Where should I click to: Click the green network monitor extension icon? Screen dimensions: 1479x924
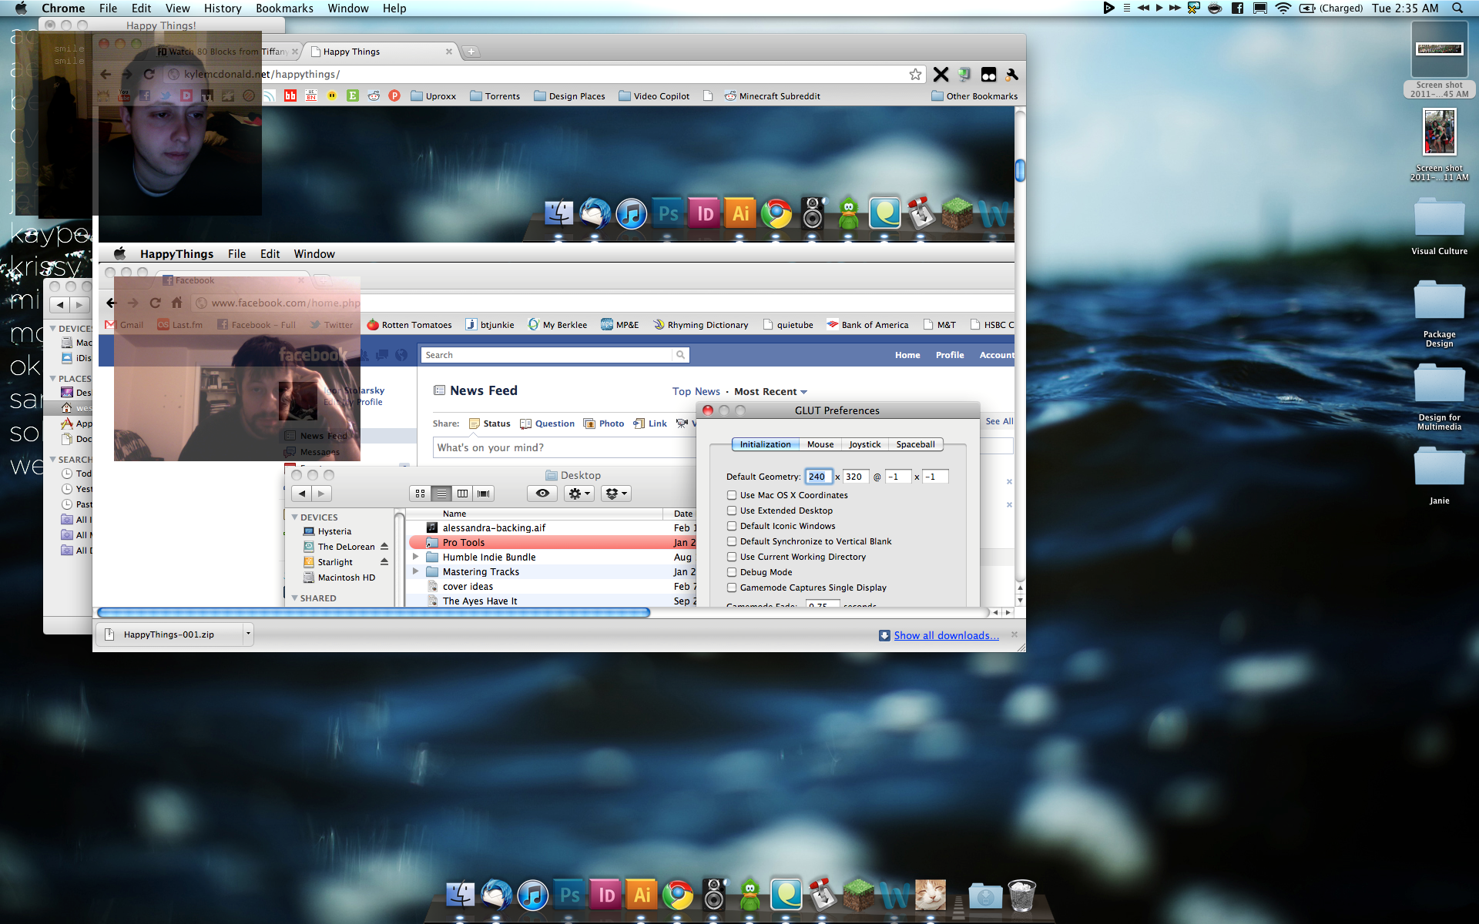(x=964, y=75)
